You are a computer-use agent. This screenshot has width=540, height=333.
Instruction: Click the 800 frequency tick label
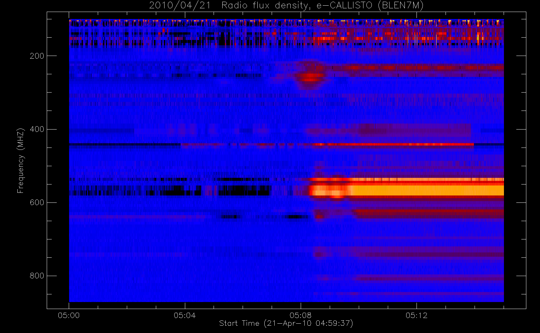(x=37, y=276)
